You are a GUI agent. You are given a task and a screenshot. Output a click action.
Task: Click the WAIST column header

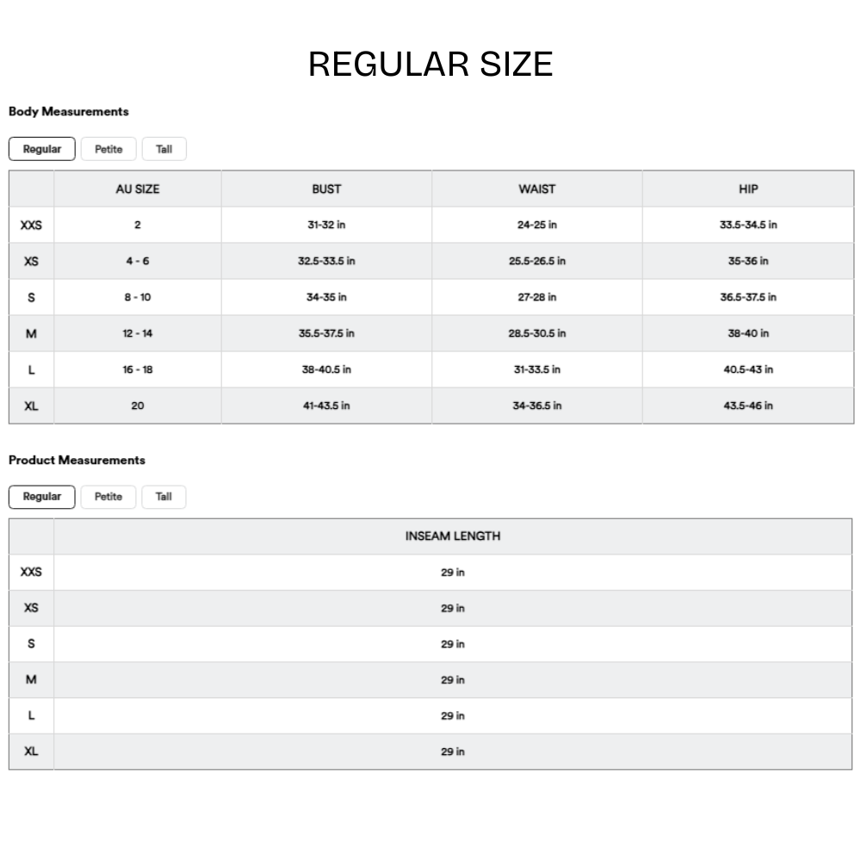tap(536, 189)
